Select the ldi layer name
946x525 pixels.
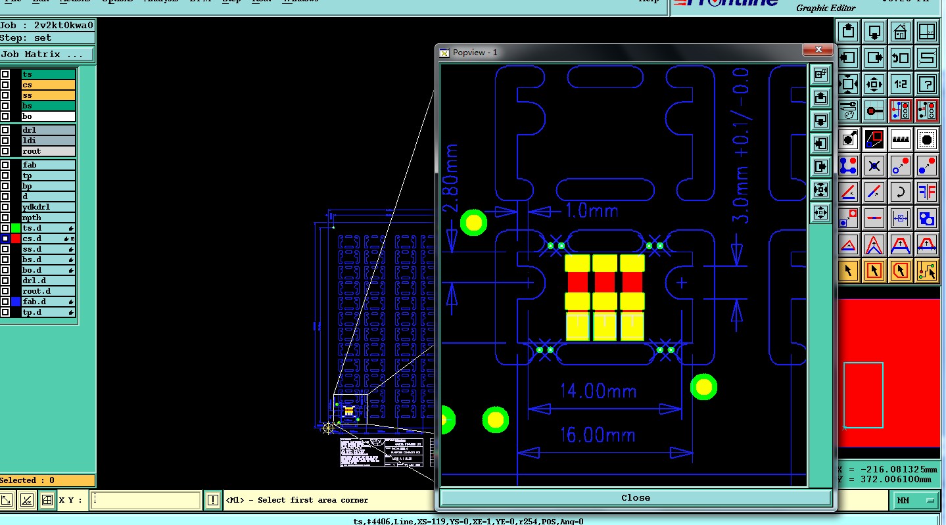pyautogui.click(x=49, y=141)
